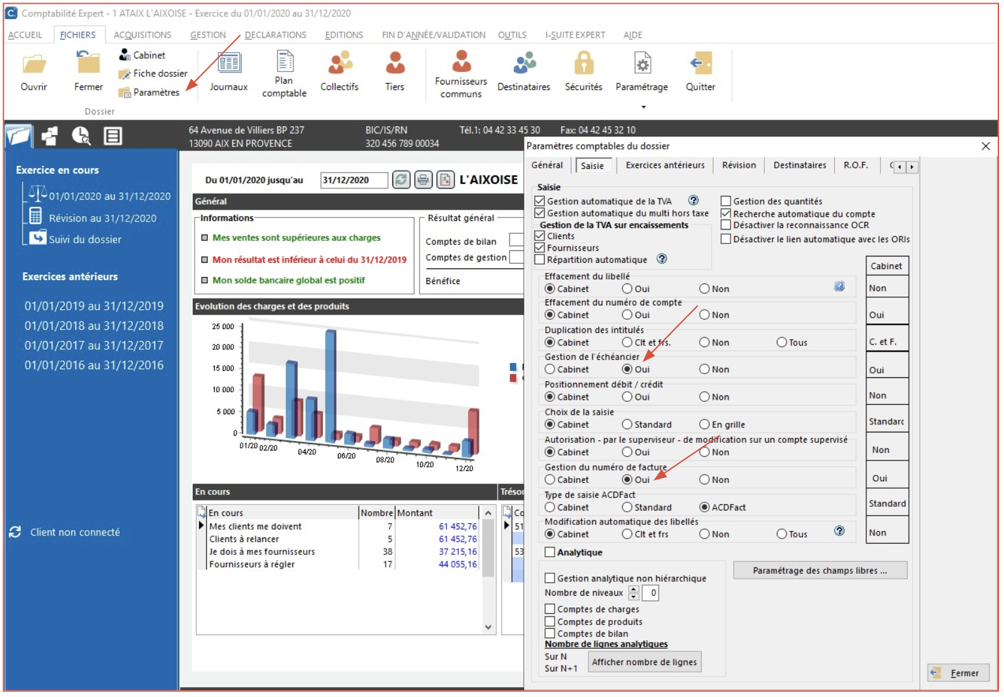Select Non for Gestion de l'échéancier
This screenshot has height=697, width=1004.
point(704,369)
